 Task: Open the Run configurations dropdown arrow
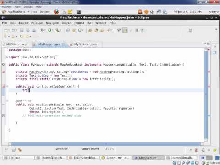pyautogui.click(x=53, y=30)
